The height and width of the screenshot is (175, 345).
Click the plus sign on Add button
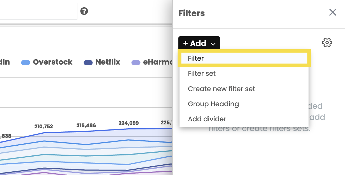(185, 43)
